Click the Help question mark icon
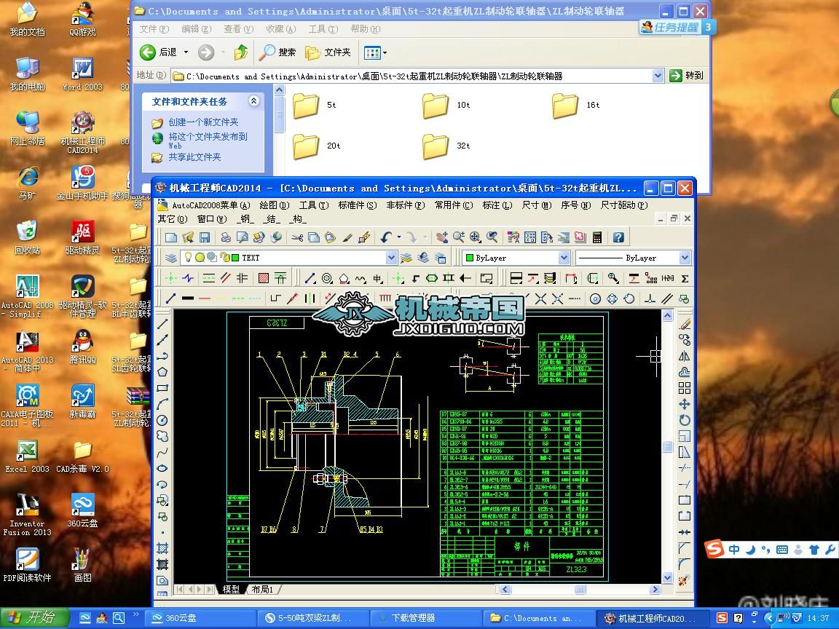The height and width of the screenshot is (629, 839). point(618,237)
